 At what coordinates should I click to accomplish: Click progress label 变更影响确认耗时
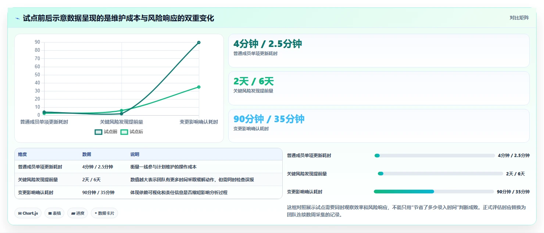pos(305,192)
